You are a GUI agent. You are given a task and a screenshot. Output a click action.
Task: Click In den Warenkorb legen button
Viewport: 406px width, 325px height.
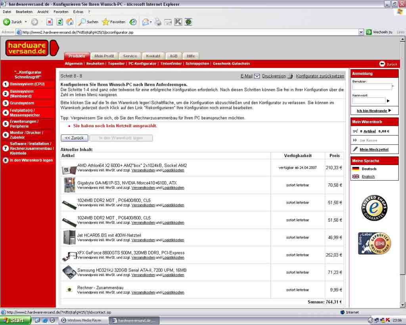[121, 138]
